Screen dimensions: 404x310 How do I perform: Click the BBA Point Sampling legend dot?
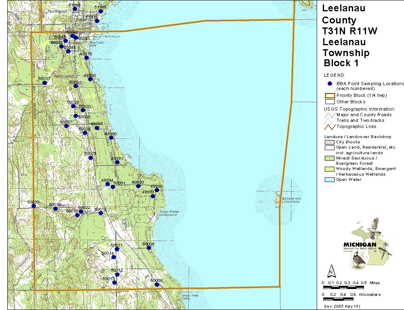pyautogui.click(x=330, y=84)
